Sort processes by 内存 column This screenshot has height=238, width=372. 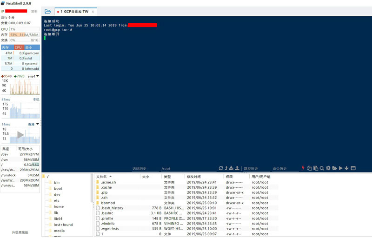(x=7, y=47)
